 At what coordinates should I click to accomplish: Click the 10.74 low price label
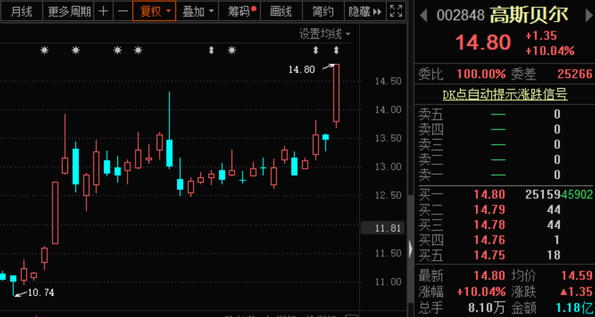[41, 293]
